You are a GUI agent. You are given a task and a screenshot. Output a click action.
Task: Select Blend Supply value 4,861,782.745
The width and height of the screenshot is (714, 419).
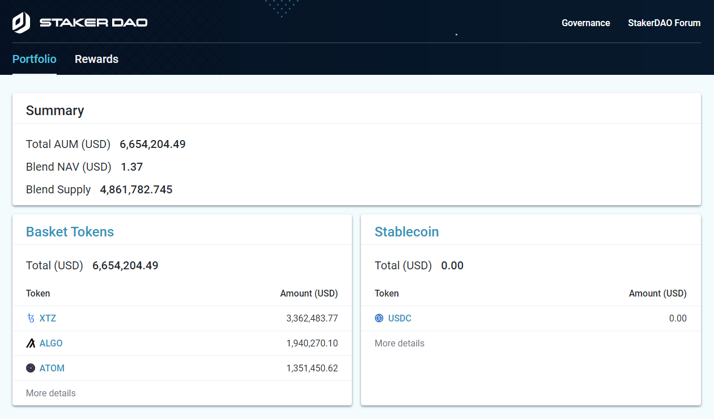tap(136, 190)
